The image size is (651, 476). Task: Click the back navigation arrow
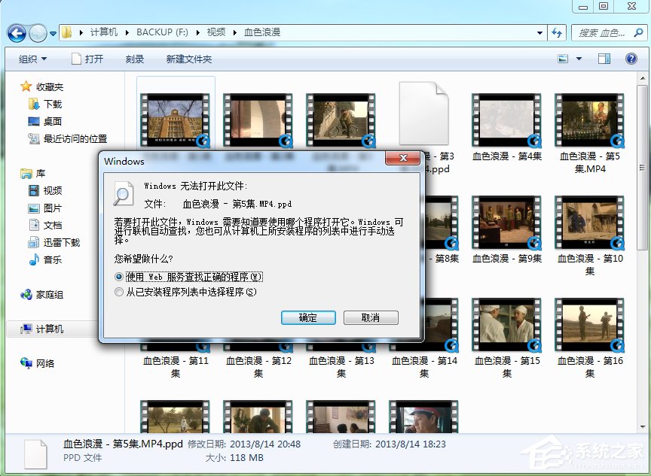16,32
